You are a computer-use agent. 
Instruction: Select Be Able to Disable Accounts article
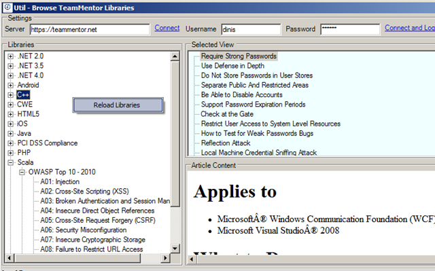pos(242,95)
